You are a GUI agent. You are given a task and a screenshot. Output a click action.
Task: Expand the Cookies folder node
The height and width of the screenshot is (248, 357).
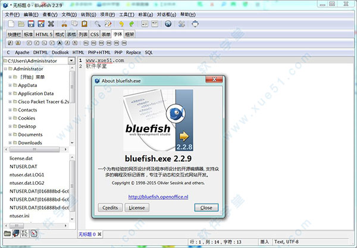point(10,118)
